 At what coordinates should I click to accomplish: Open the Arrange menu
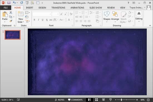pyautogui.click(x=115, y=17)
